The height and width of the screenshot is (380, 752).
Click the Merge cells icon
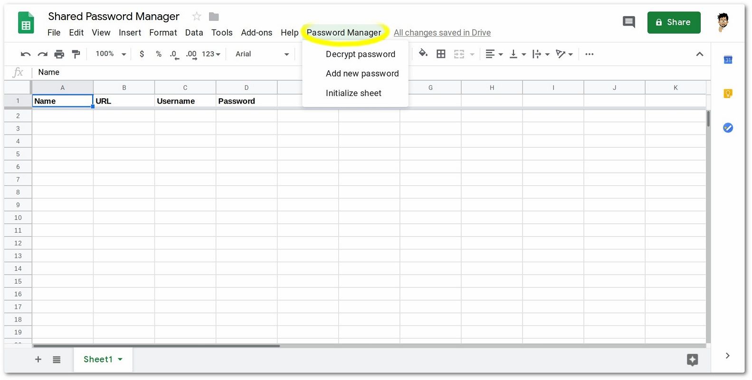click(459, 54)
